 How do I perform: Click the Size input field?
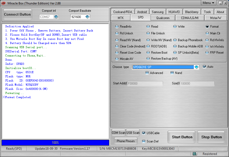click(x=197, y=84)
